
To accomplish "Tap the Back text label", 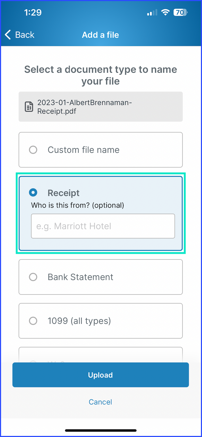I will tap(25, 35).
